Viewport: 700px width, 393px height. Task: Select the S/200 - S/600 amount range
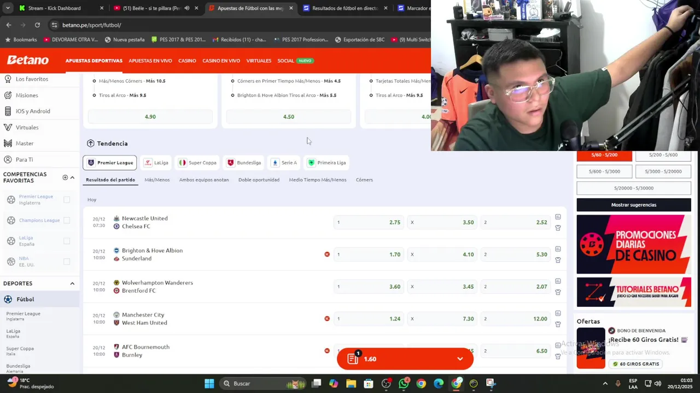[x=663, y=155]
